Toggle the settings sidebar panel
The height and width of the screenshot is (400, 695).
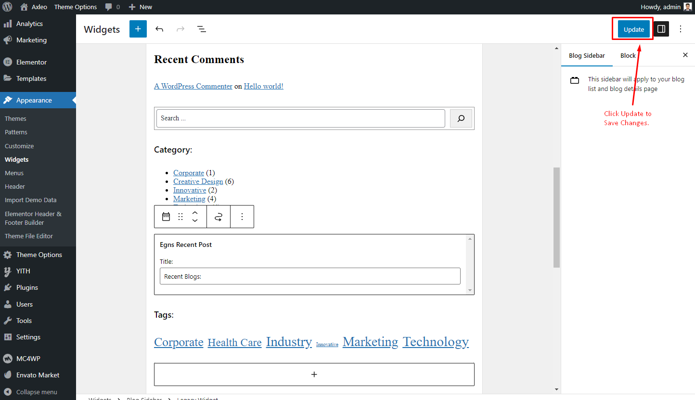661,29
